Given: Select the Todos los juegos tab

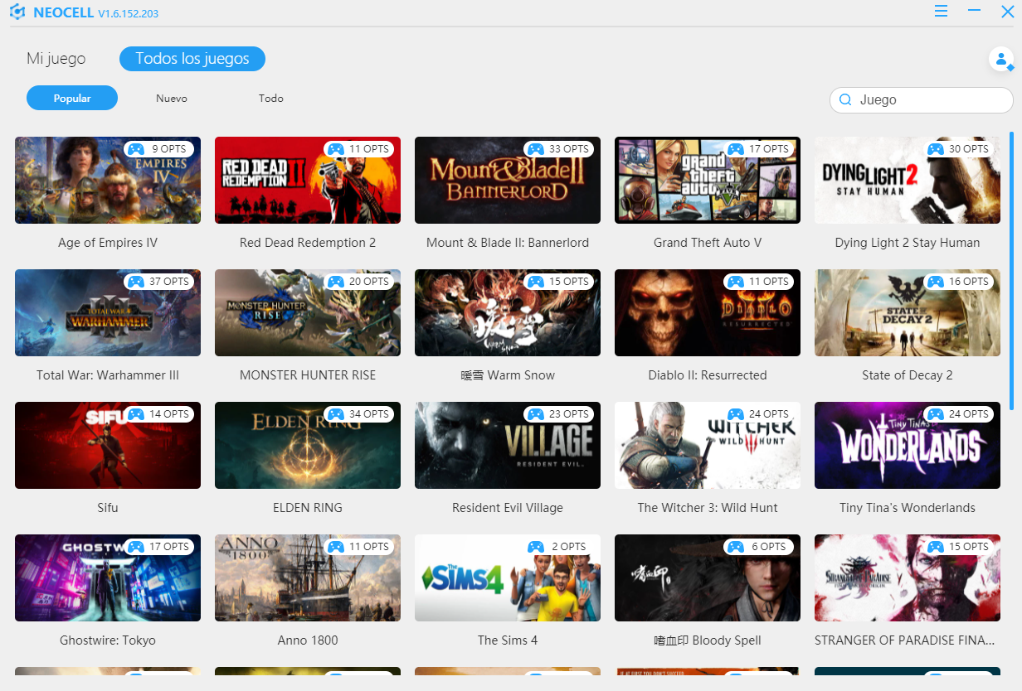Looking at the screenshot, I should tap(192, 59).
